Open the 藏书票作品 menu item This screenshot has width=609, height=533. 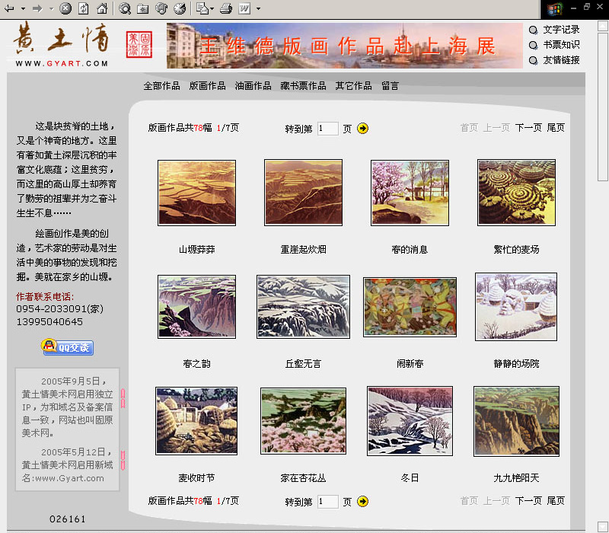(x=303, y=86)
